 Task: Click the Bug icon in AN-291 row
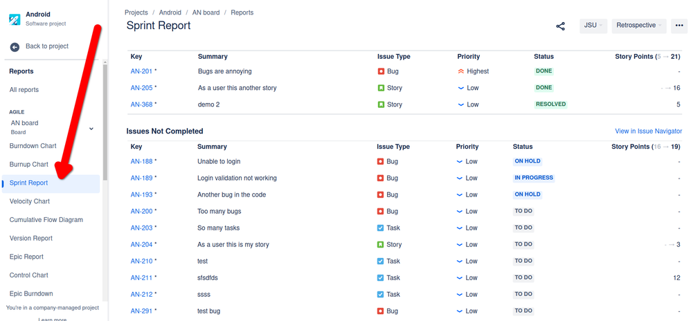(x=380, y=311)
